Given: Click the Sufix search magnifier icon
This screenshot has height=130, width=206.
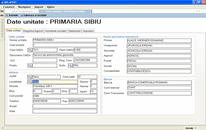Looking at the screenshot, I should coord(70,66).
